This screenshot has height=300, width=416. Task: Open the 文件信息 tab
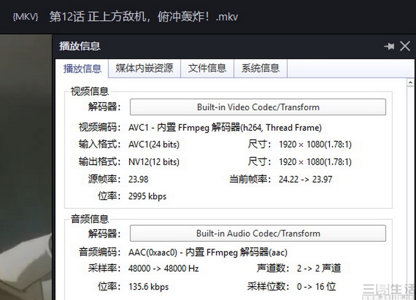coord(207,68)
